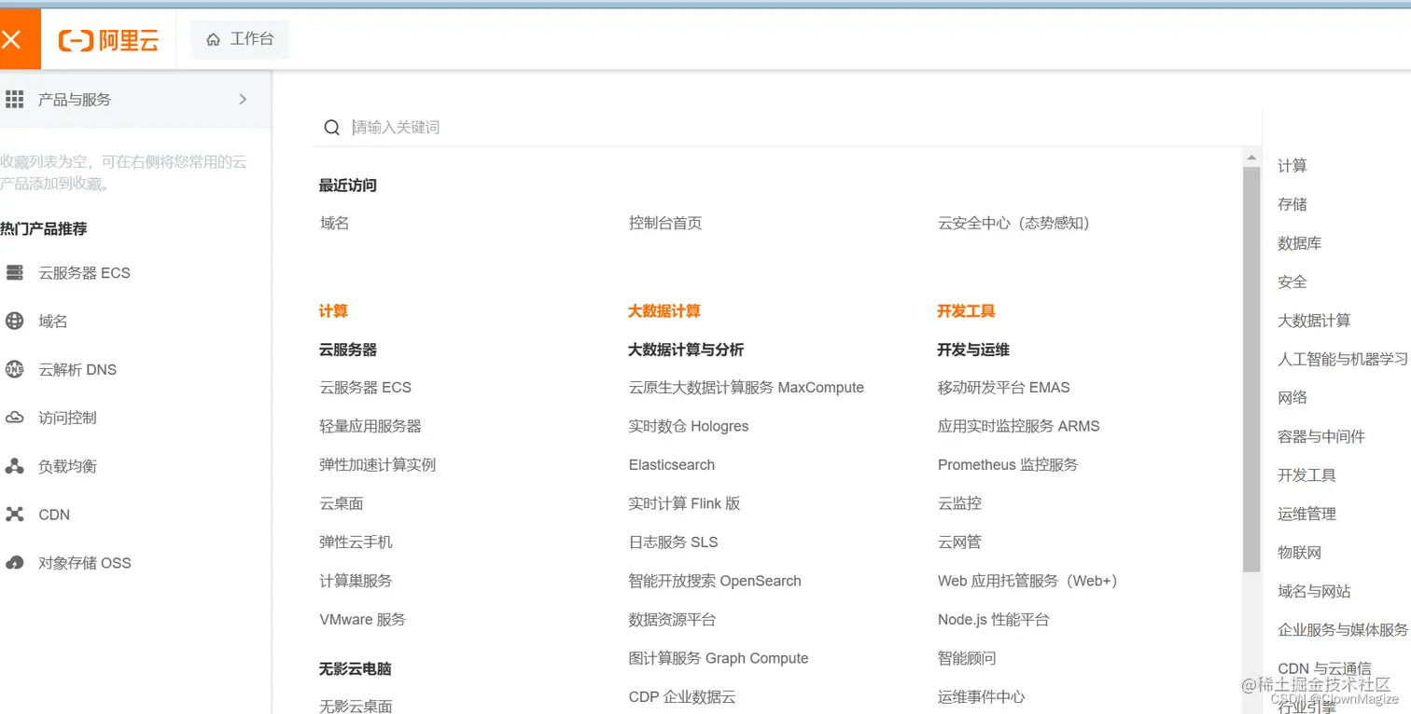The height and width of the screenshot is (714, 1411).
Task: Open 云服务器 ECS from popular products list
Action: click(84, 273)
